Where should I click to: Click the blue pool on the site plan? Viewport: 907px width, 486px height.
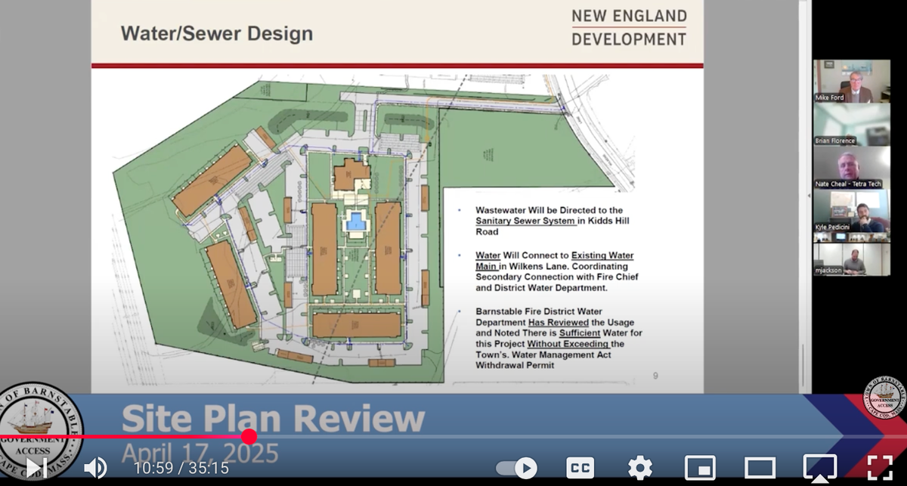(354, 221)
